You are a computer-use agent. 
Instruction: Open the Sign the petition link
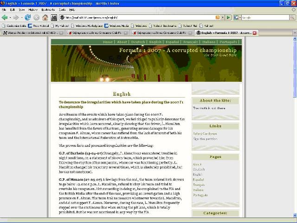[205, 139]
